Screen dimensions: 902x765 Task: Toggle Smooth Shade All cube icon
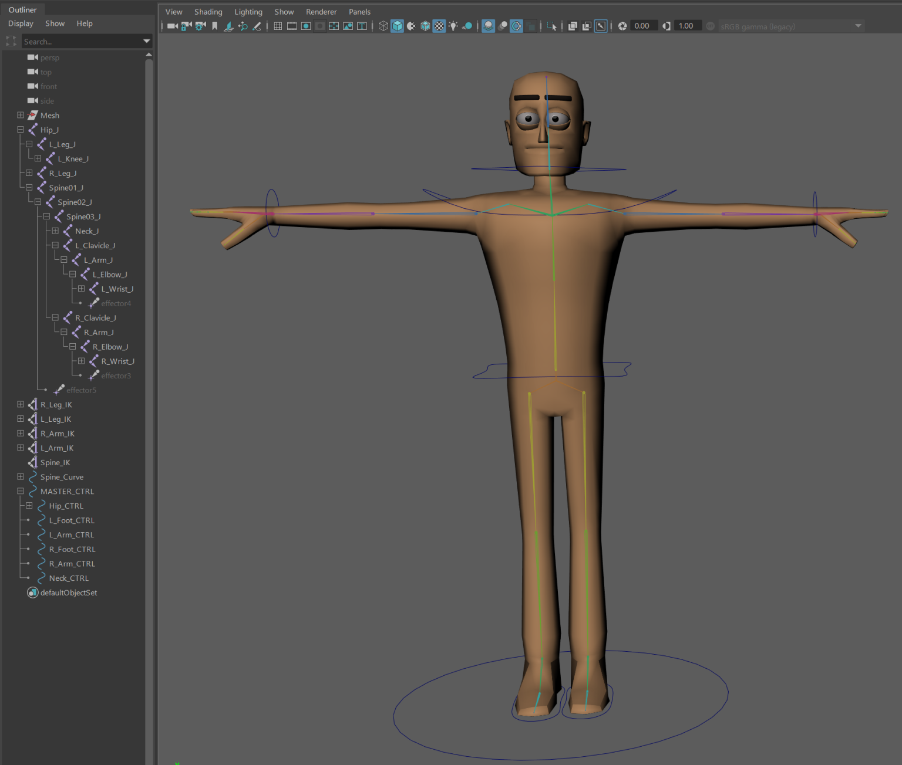pos(398,26)
